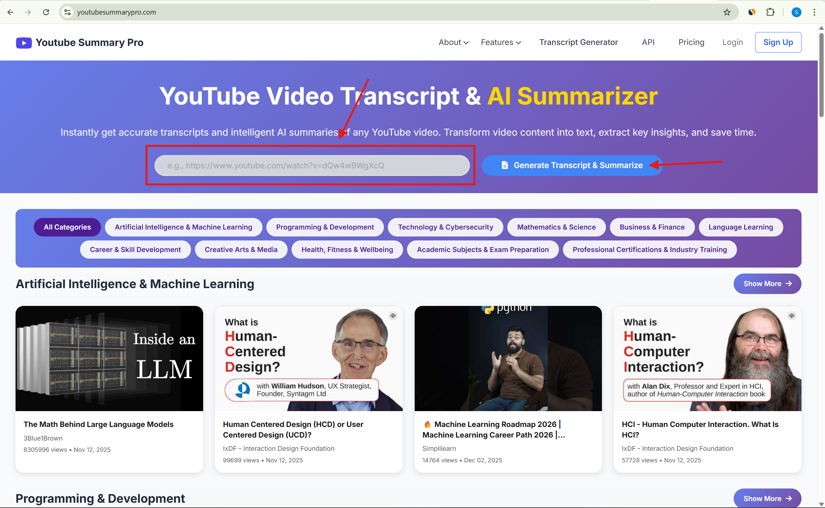
Task: Open the browser Extensions puzzle icon
Action: [770, 12]
